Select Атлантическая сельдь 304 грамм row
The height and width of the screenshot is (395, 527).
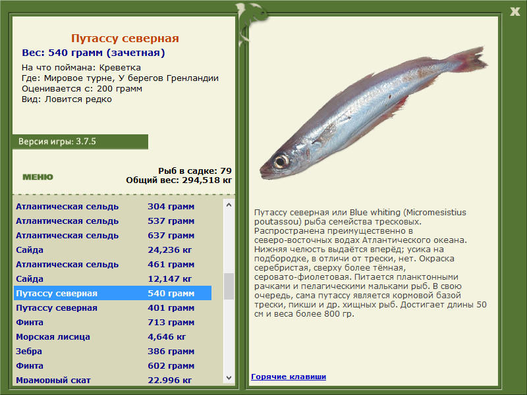(x=113, y=207)
